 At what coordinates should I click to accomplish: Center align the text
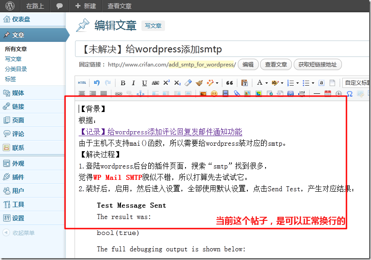tap(82, 94)
